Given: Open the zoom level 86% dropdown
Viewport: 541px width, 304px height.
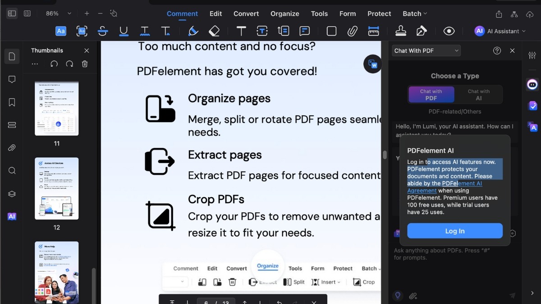Looking at the screenshot, I should (x=59, y=14).
